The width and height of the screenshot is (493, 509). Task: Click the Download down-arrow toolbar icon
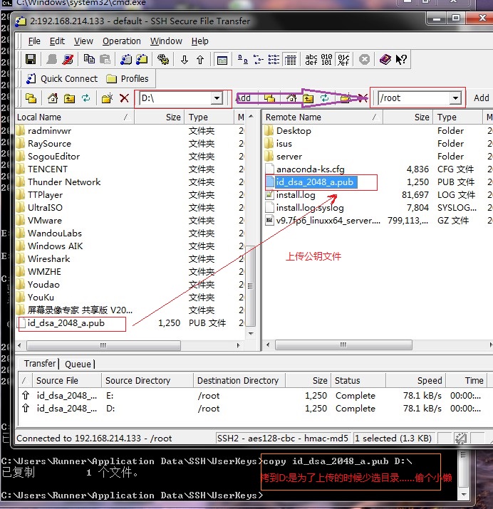185,60
